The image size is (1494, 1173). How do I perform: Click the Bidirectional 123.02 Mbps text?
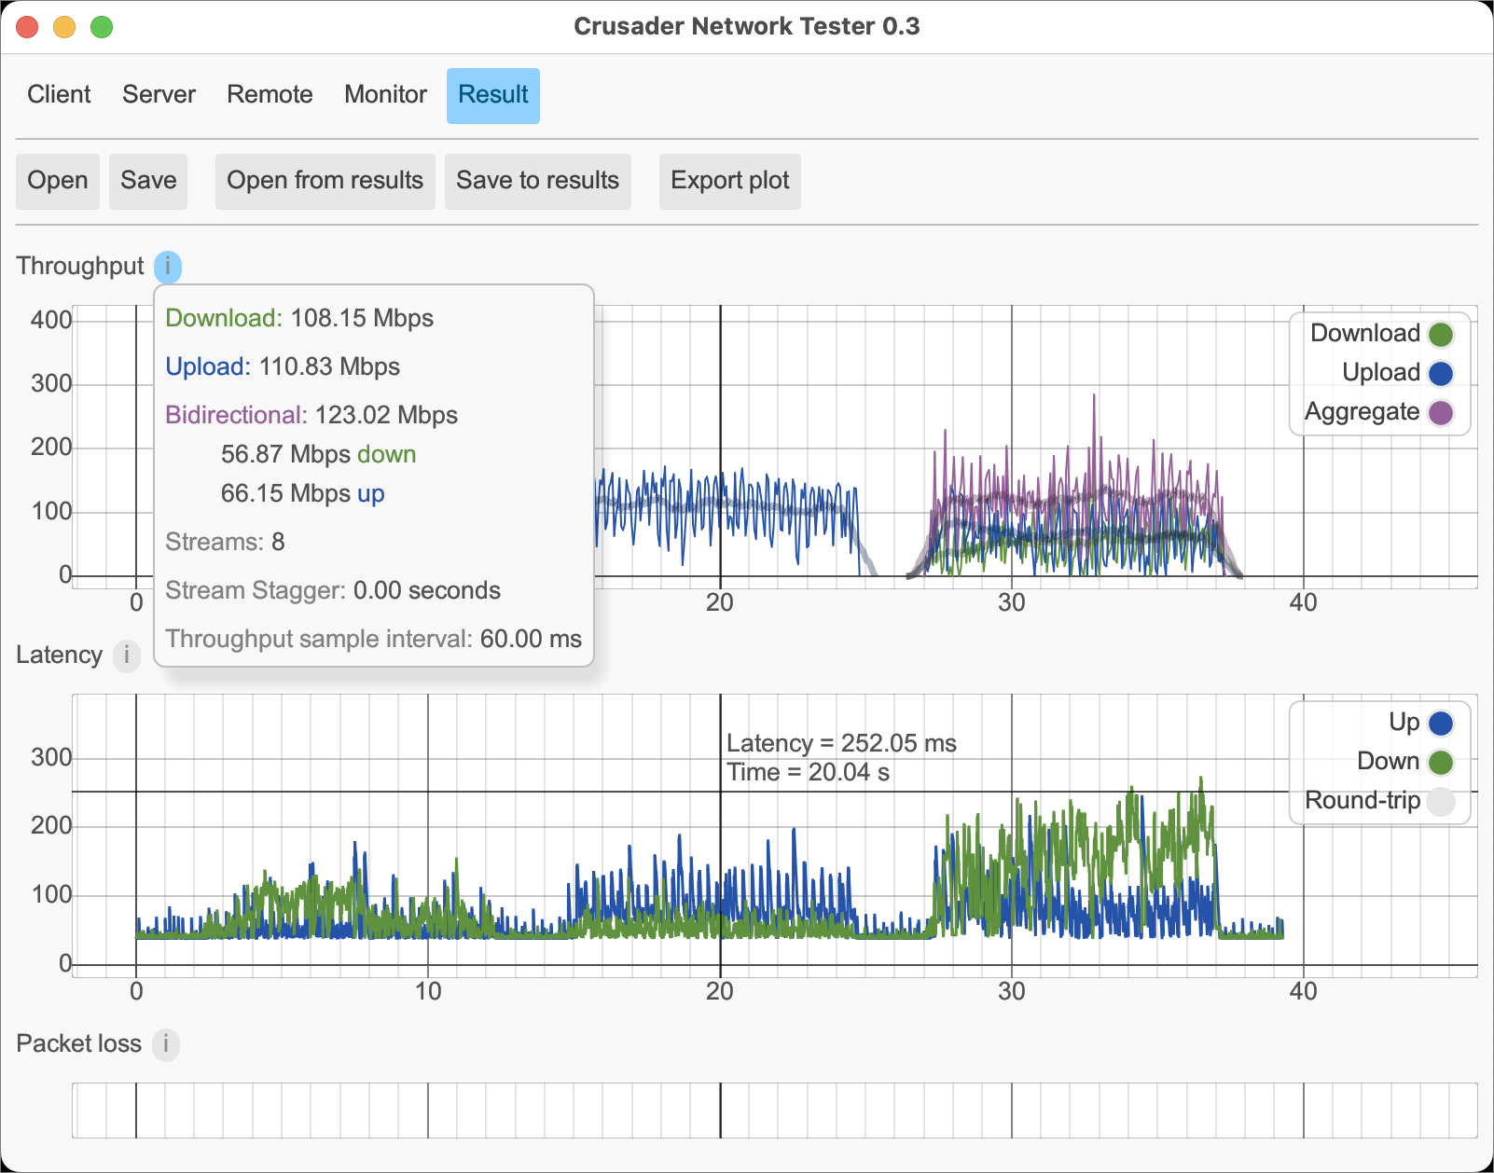click(311, 416)
